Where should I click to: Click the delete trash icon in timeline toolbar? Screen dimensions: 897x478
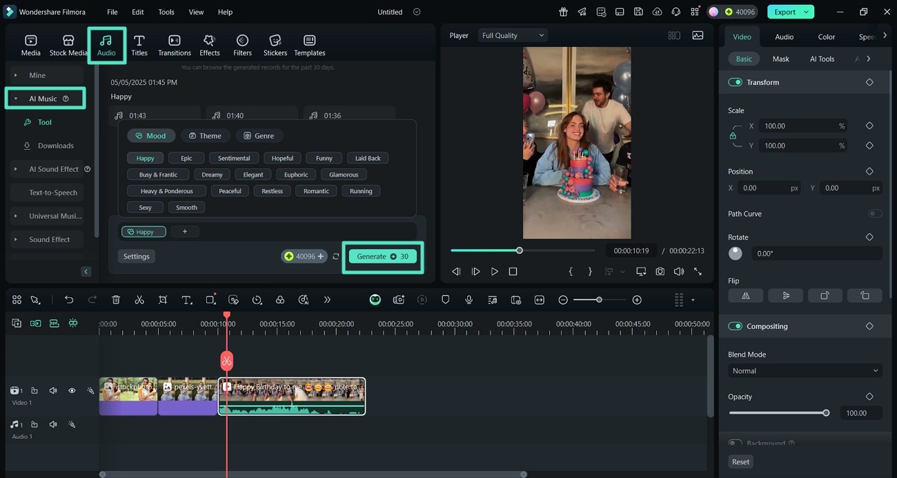(x=116, y=300)
